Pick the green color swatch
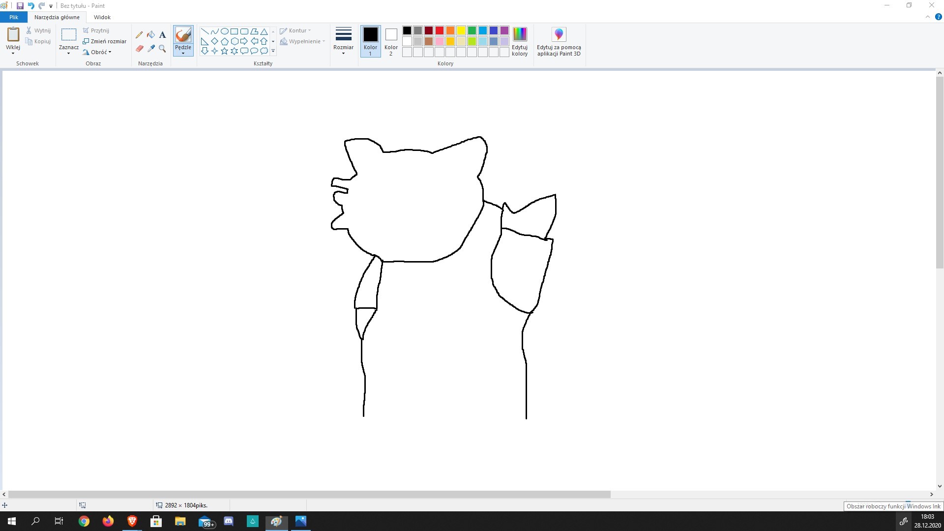944x531 pixels. [472, 30]
